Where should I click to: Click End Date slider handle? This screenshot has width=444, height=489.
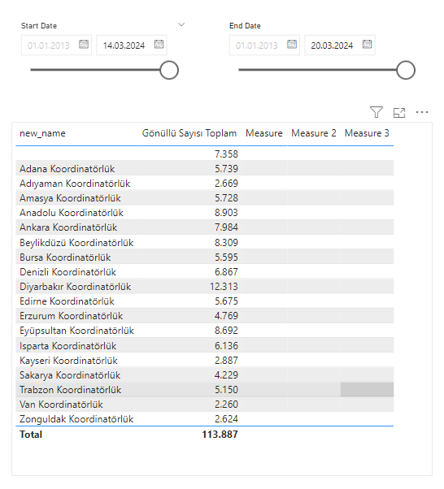[x=406, y=70]
